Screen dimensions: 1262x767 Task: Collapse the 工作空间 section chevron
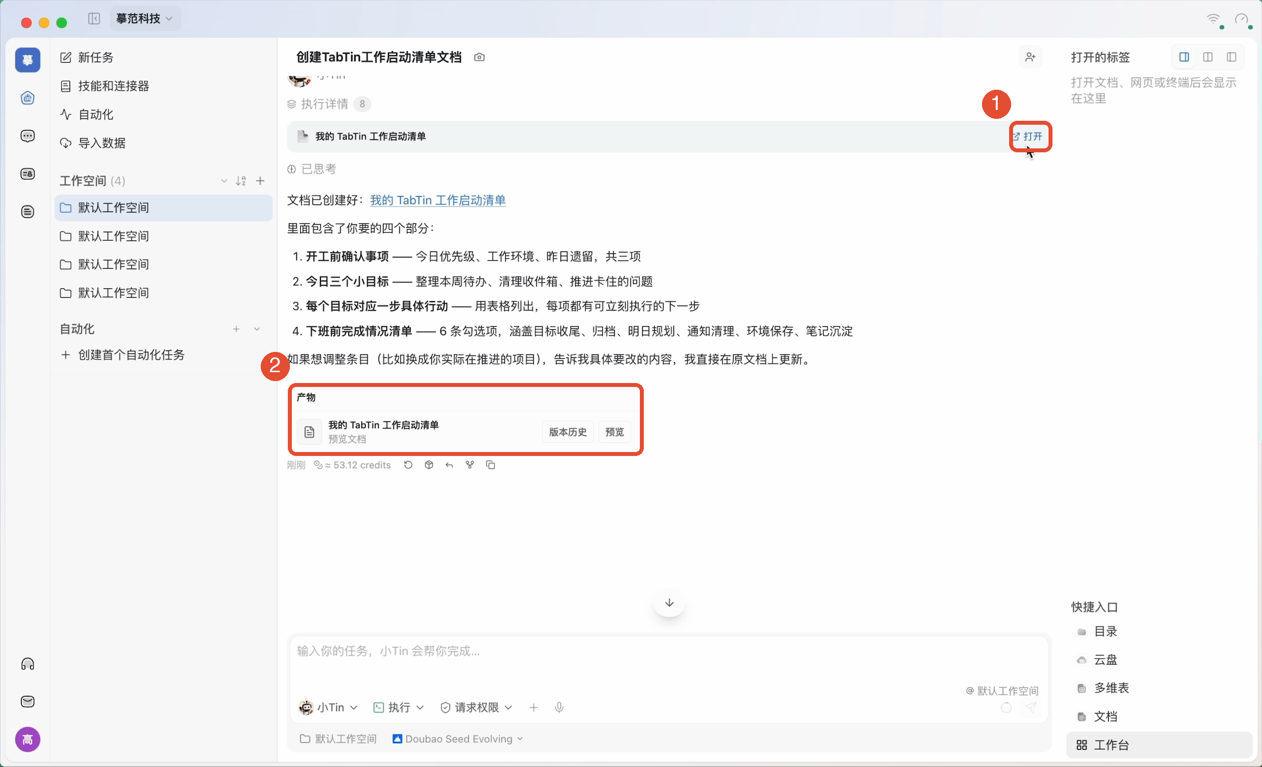(x=224, y=181)
